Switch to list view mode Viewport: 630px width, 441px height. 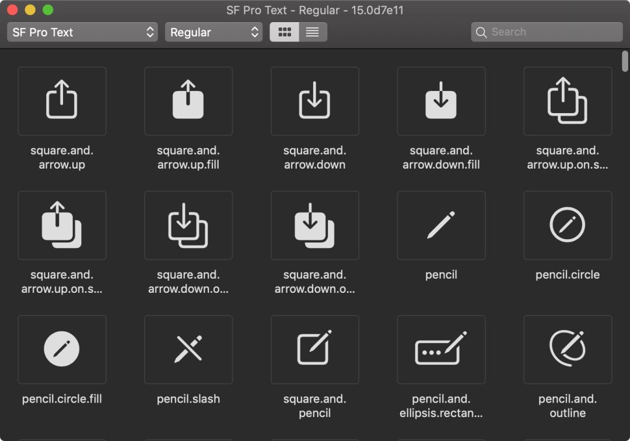(x=313, y=32)
